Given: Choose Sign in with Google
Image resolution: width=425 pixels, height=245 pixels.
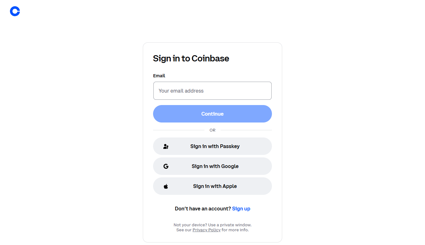Looking at the screenshot, I should coord(213,166).
